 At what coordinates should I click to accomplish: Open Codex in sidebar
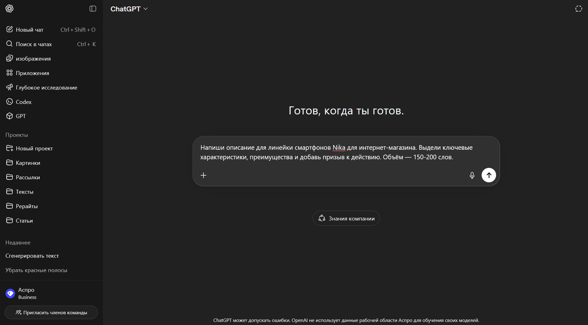pyautogui.click(x=51, y=102)
